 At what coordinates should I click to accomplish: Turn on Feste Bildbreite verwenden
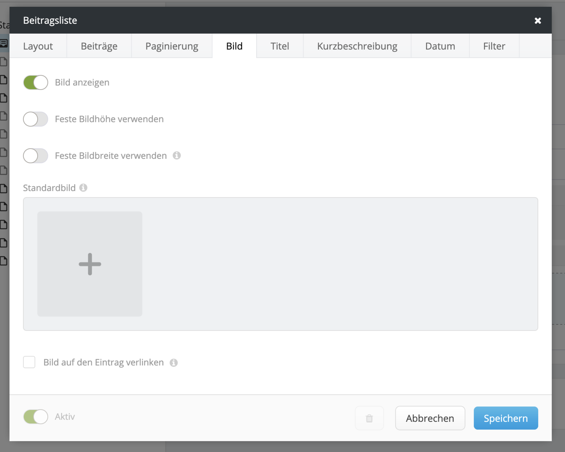pos(35,156)
